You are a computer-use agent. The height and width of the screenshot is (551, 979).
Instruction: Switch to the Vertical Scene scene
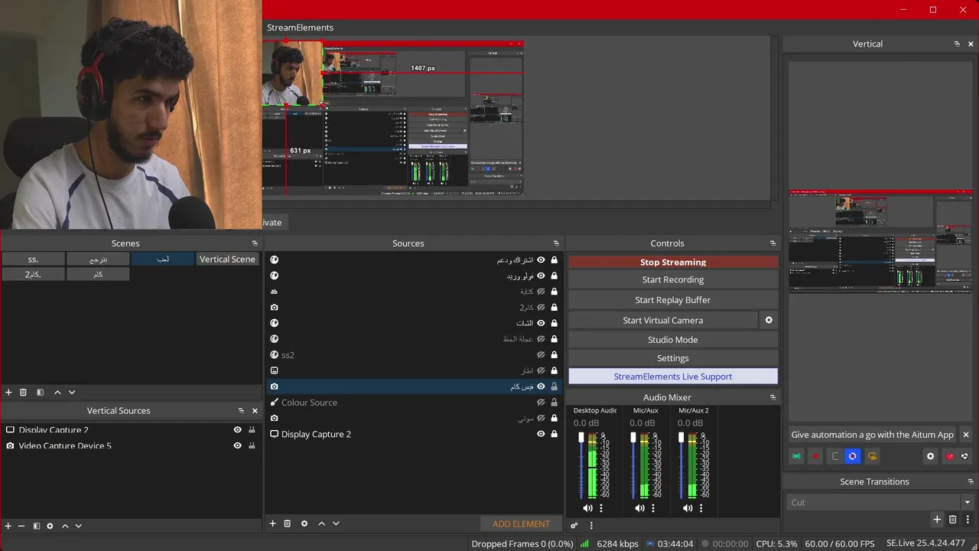[x=227, y=259]
